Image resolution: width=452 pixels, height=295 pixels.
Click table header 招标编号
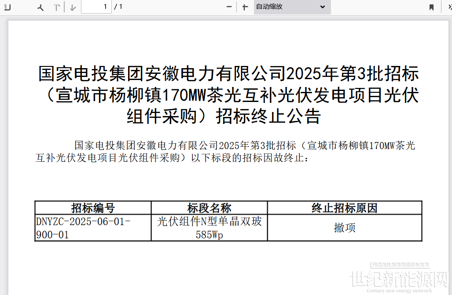coord(93,208)
